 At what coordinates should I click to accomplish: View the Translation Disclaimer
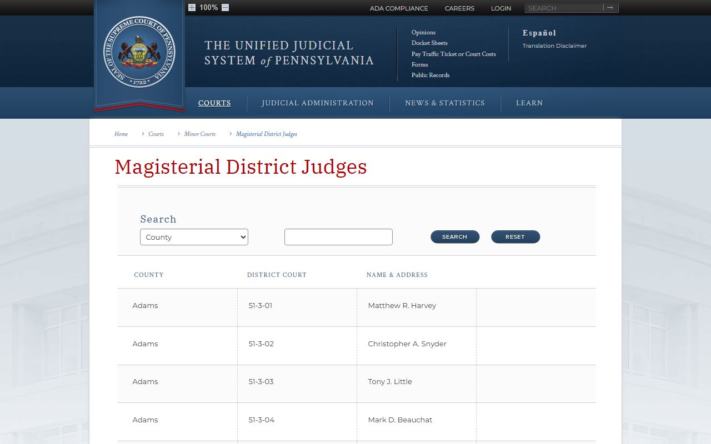point(554,46)
